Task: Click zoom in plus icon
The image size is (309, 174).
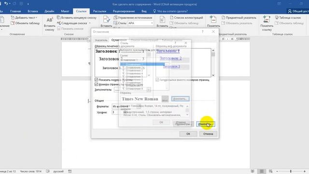Action: point(305,171)
